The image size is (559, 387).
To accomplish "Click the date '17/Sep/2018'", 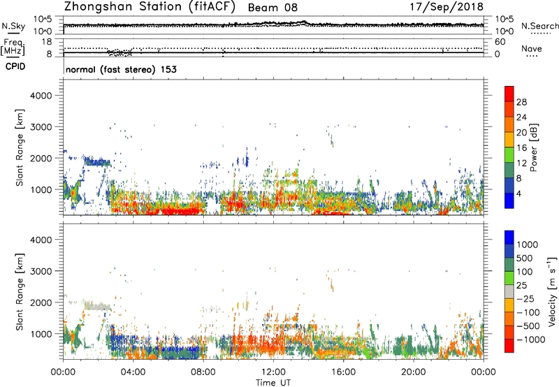I will 447,7.
